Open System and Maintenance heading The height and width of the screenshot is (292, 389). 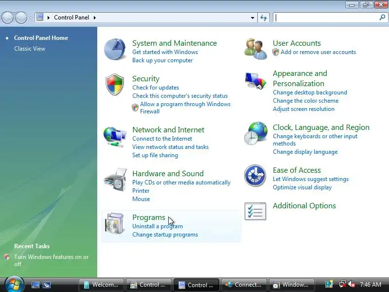click(175, 43)
